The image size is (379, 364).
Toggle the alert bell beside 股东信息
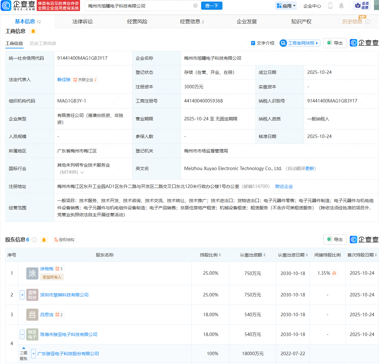coord(44,240)
